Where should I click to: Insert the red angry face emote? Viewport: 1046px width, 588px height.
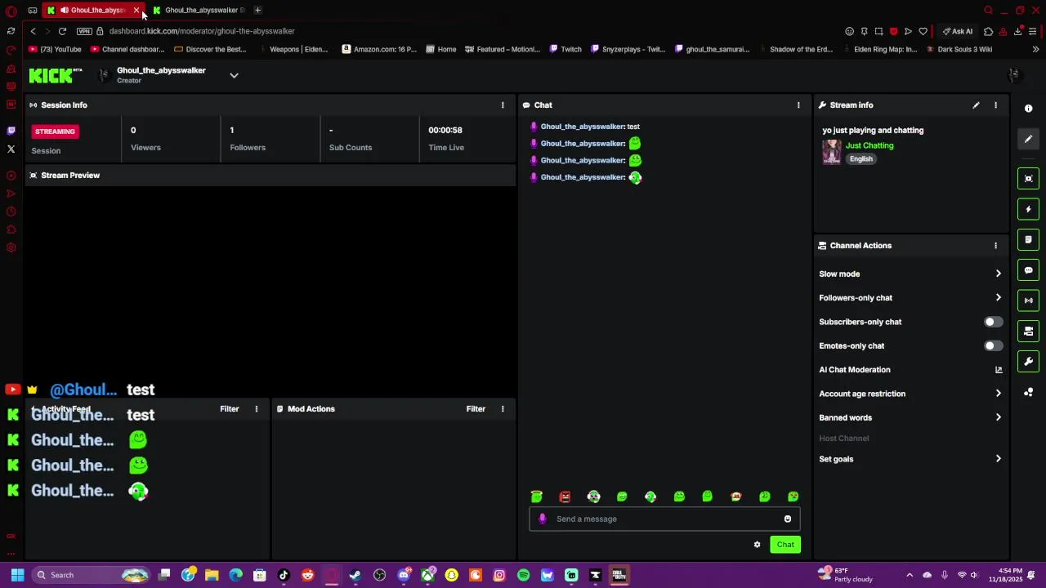click(565, 497)
